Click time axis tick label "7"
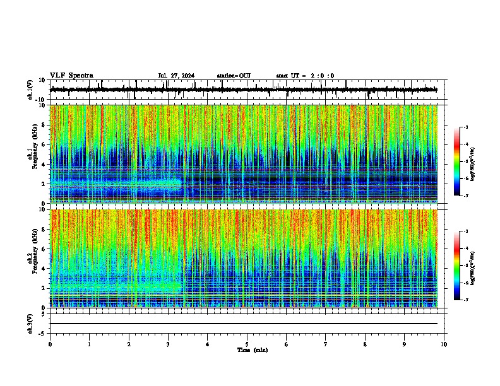 [x=326, y=344]
